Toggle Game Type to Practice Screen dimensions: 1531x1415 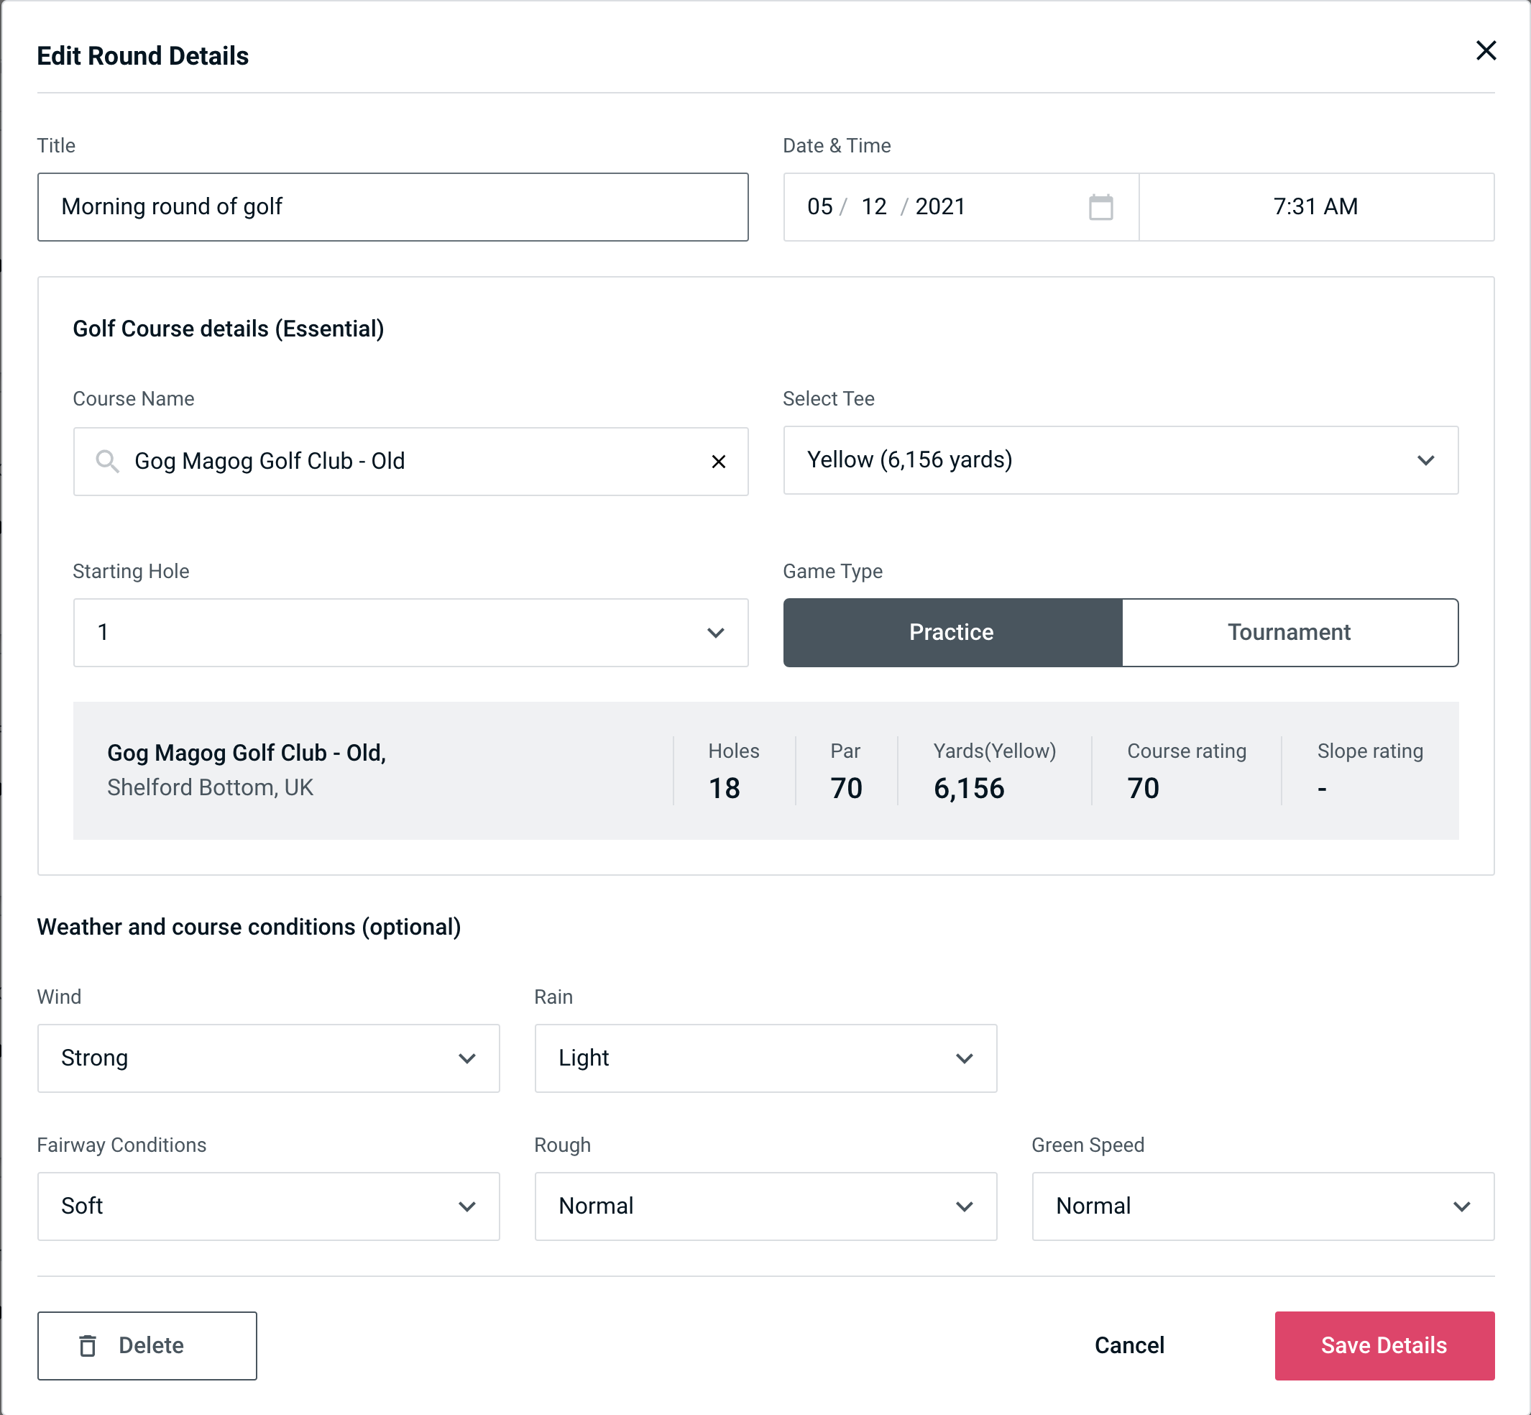point(951,632)
